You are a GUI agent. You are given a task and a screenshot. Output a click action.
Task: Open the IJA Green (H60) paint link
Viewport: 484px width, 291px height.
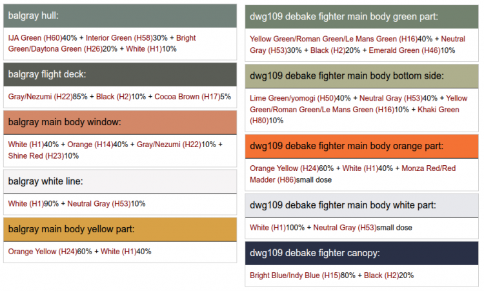point(35,38)
